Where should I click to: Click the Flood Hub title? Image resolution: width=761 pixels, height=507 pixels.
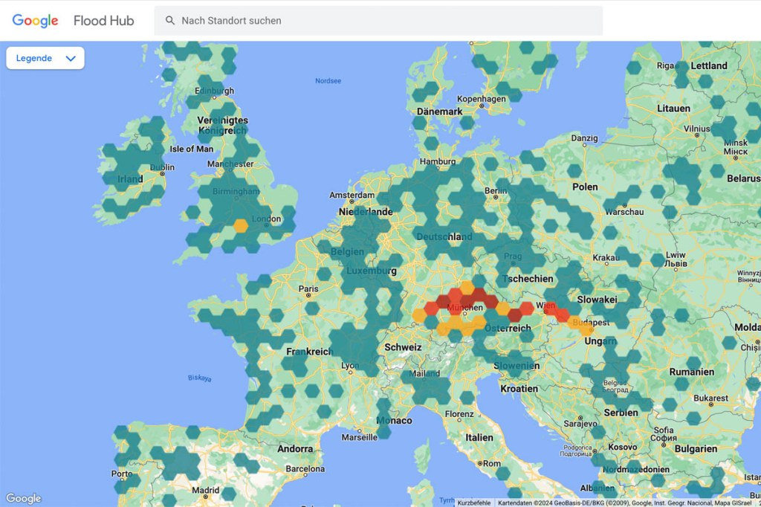click(x=103, y=20)
